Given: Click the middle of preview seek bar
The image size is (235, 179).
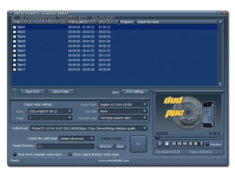Looking at the screenshot, I should [x=188, y=137].
